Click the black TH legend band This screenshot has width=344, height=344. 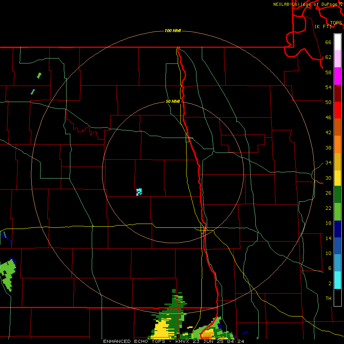pos(338,297)
